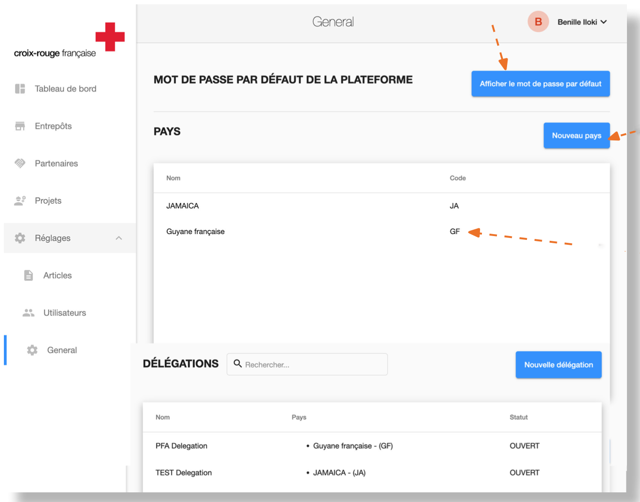Collapse the Réglages menu chevron

[x=119, y=238]
